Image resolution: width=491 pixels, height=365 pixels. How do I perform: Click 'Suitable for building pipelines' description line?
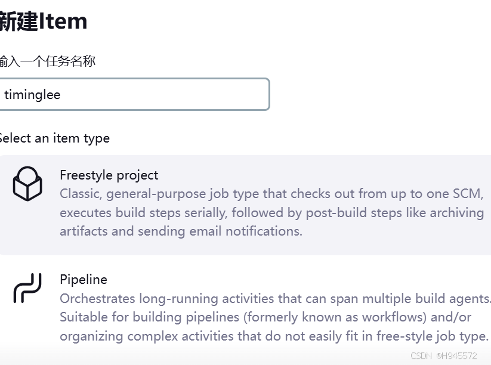[x=265, y=317]
